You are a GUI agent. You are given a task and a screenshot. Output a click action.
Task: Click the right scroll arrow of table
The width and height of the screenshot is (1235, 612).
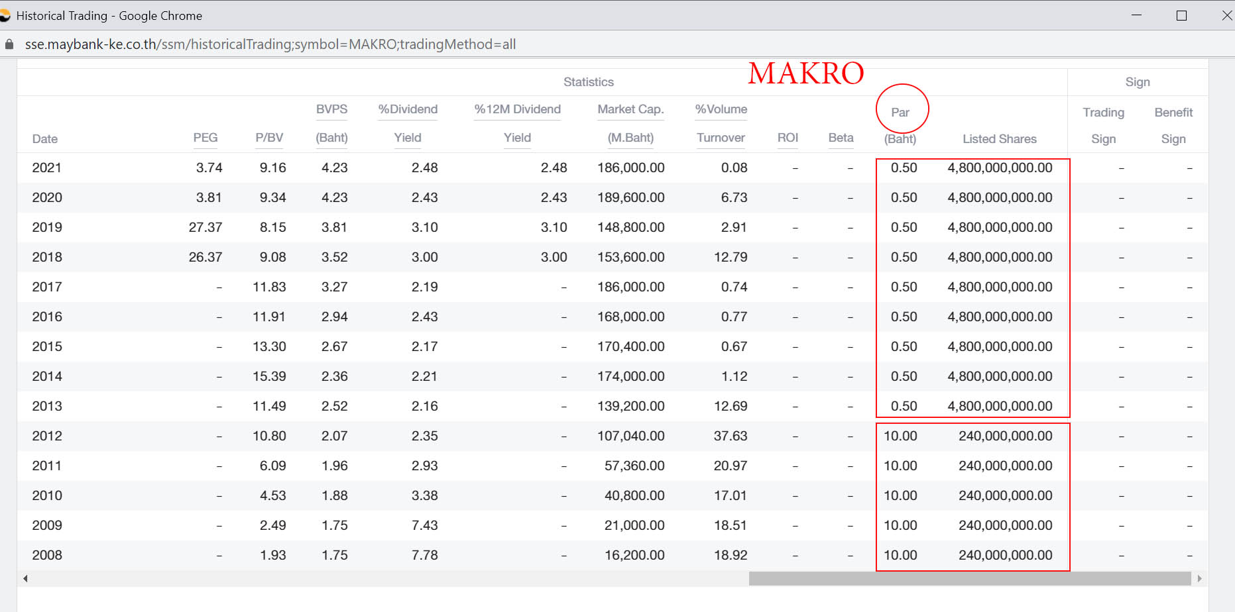[x=1199, y=578]
